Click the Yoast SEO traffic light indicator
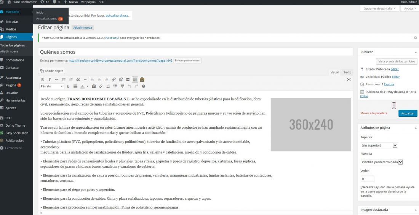The height and width of the screenshot is (215, 419). tap(394, 106)
